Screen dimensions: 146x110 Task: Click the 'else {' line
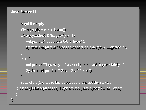pyautogui.click(x=25, y=59)
